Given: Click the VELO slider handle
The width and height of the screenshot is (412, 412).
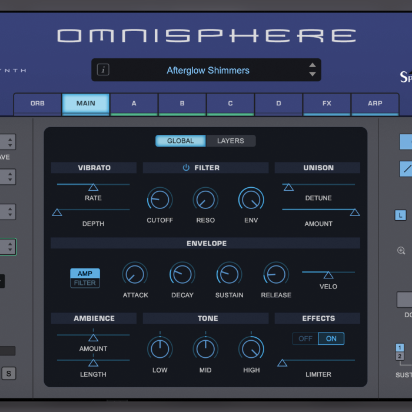Looking at the screenshot, I should pos(328,275).
